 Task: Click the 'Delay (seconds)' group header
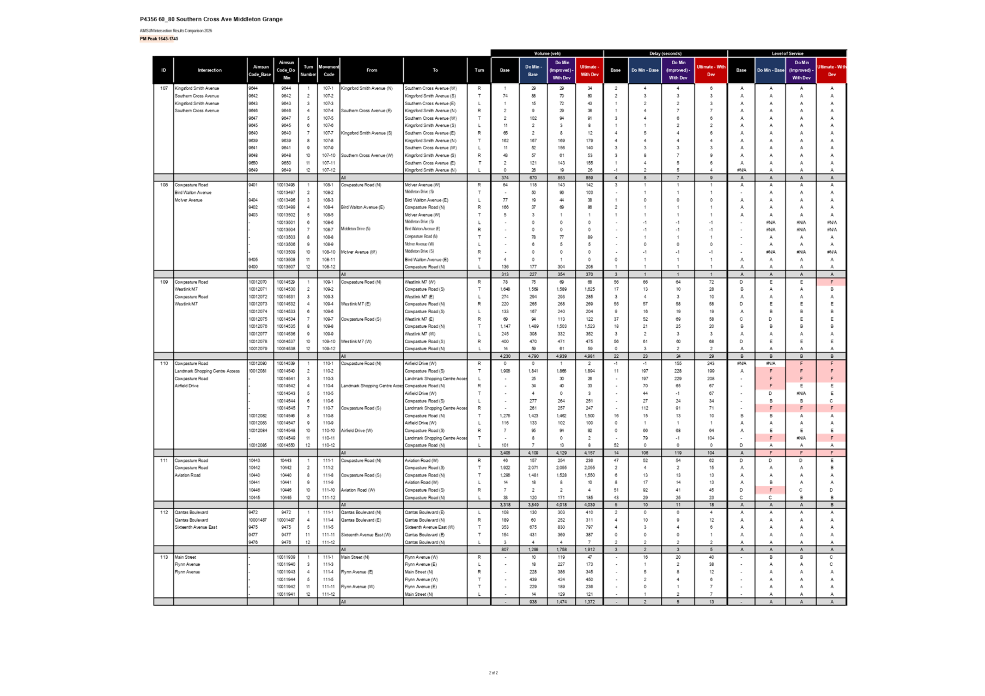(665, 53)
